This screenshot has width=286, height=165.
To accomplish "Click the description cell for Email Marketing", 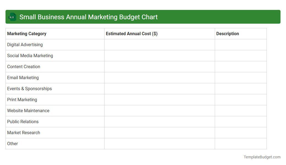I will (x=241, y=78).
